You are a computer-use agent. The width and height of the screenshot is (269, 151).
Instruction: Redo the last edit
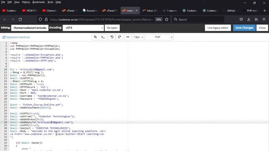point(119,37)
